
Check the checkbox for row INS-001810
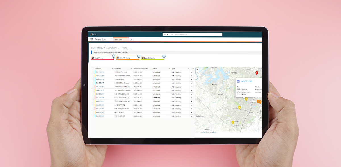pyautogui.click(x=93, y=98)
